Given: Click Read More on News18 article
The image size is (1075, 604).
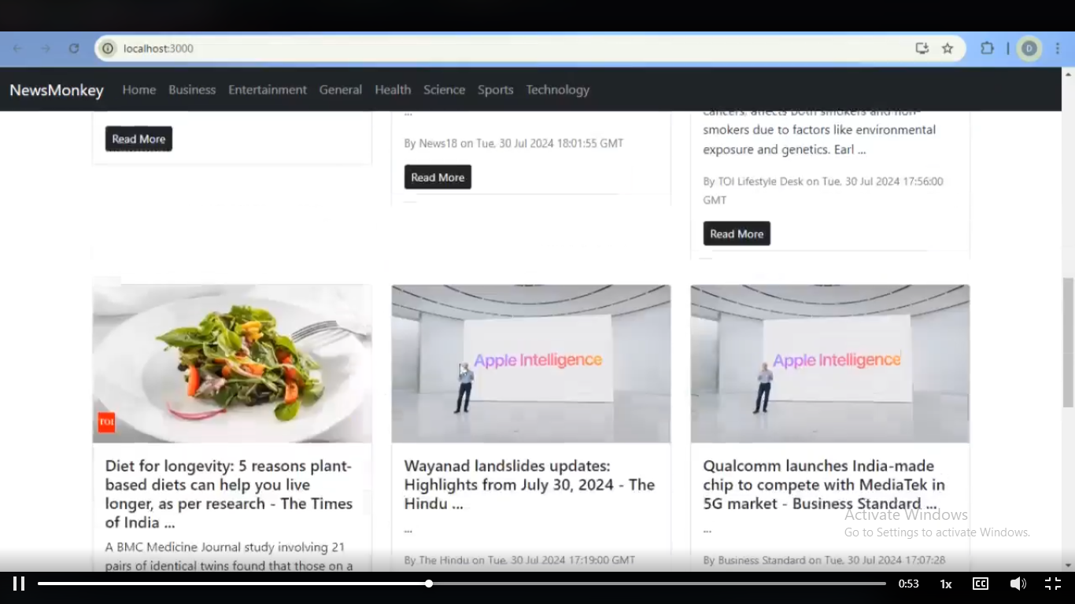Looking at the screenshot, I should (438, 178).
